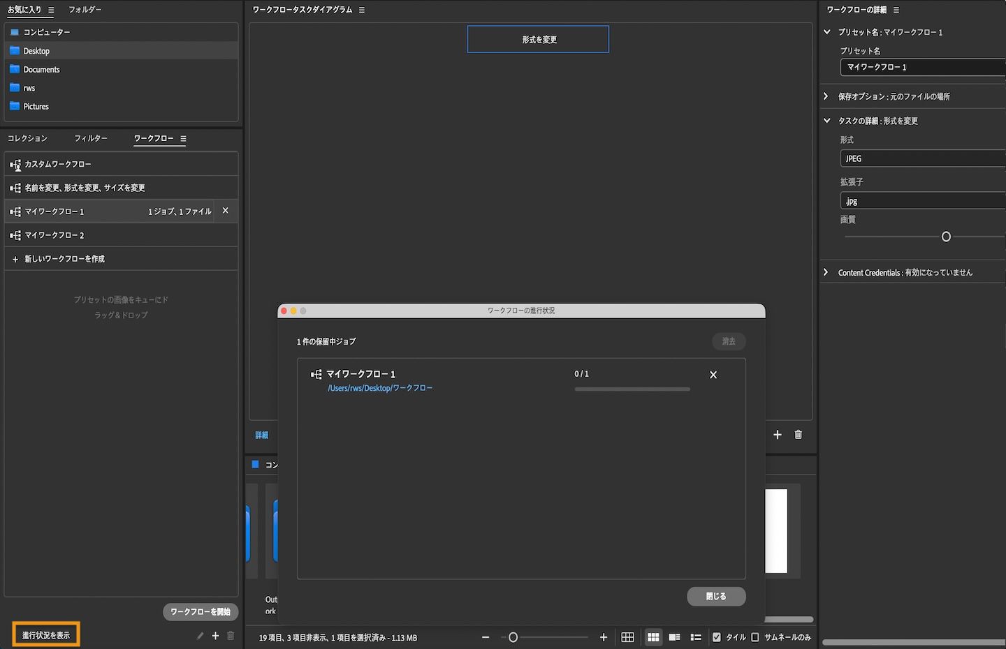This screenshot has height=649, width=1006.
Task: Collapse the プリセット名 section
Action: click(827, 32)
